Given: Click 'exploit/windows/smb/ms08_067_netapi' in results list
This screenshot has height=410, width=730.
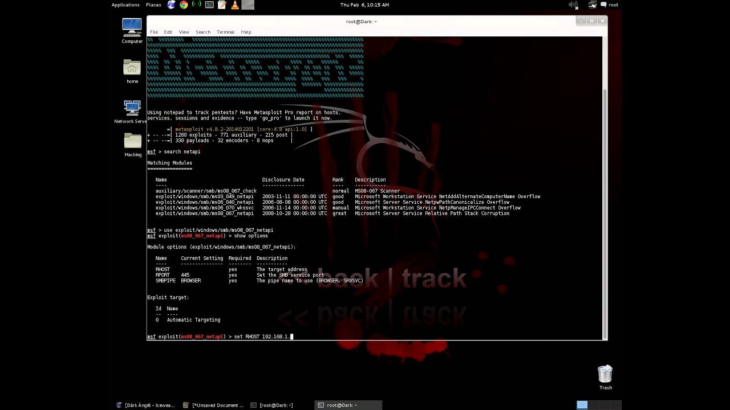Looking at the screenshot, I should pos(204,214).
